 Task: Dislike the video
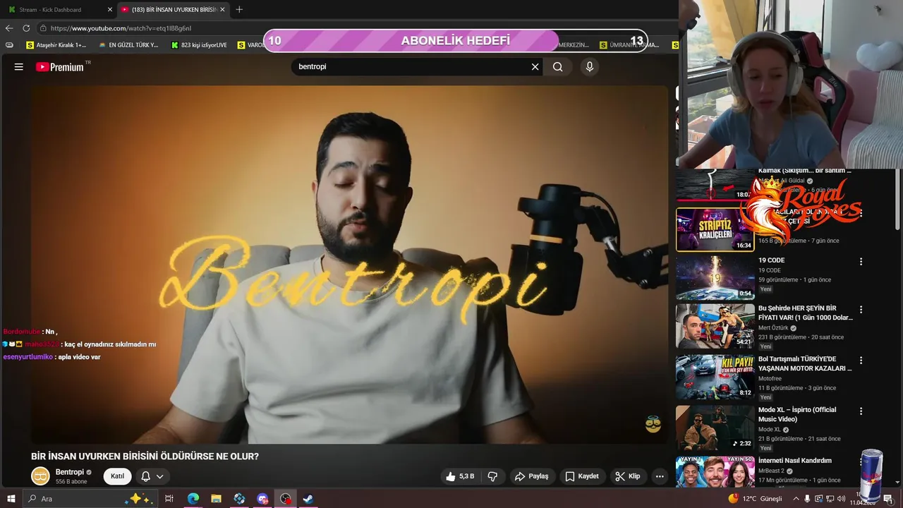[492, 476]
